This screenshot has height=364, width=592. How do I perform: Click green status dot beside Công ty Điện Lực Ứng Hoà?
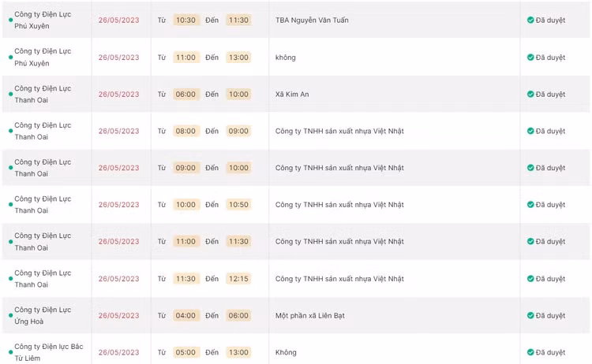[10, 316]
